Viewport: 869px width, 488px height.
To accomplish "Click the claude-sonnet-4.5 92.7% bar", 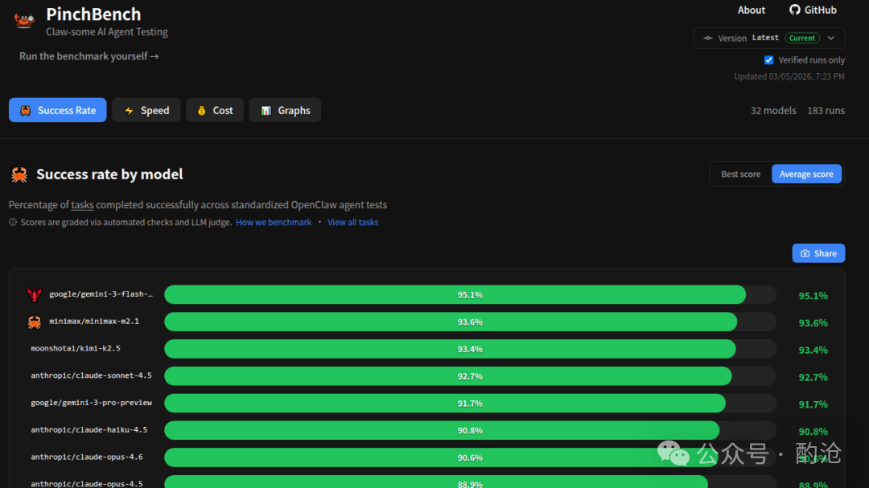I will click(x=470, y=376).
